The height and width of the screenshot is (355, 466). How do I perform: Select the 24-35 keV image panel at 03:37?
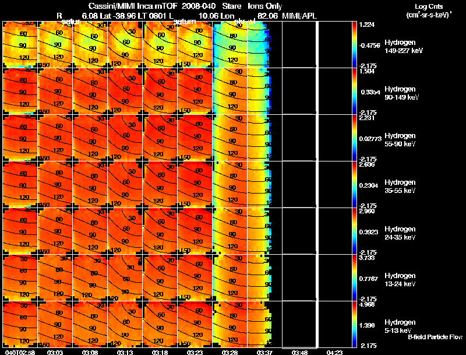point(265,231)
